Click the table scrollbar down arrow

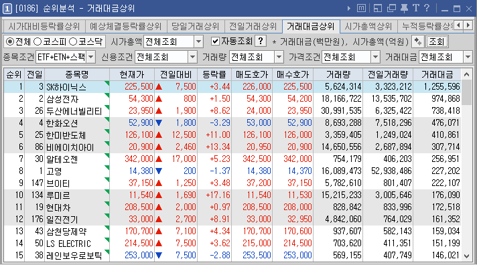[467, 256]
